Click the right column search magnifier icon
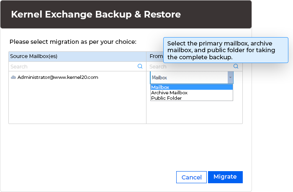This screenshot has width=293, height=192. pyautogui.click(x=236, y=66)
